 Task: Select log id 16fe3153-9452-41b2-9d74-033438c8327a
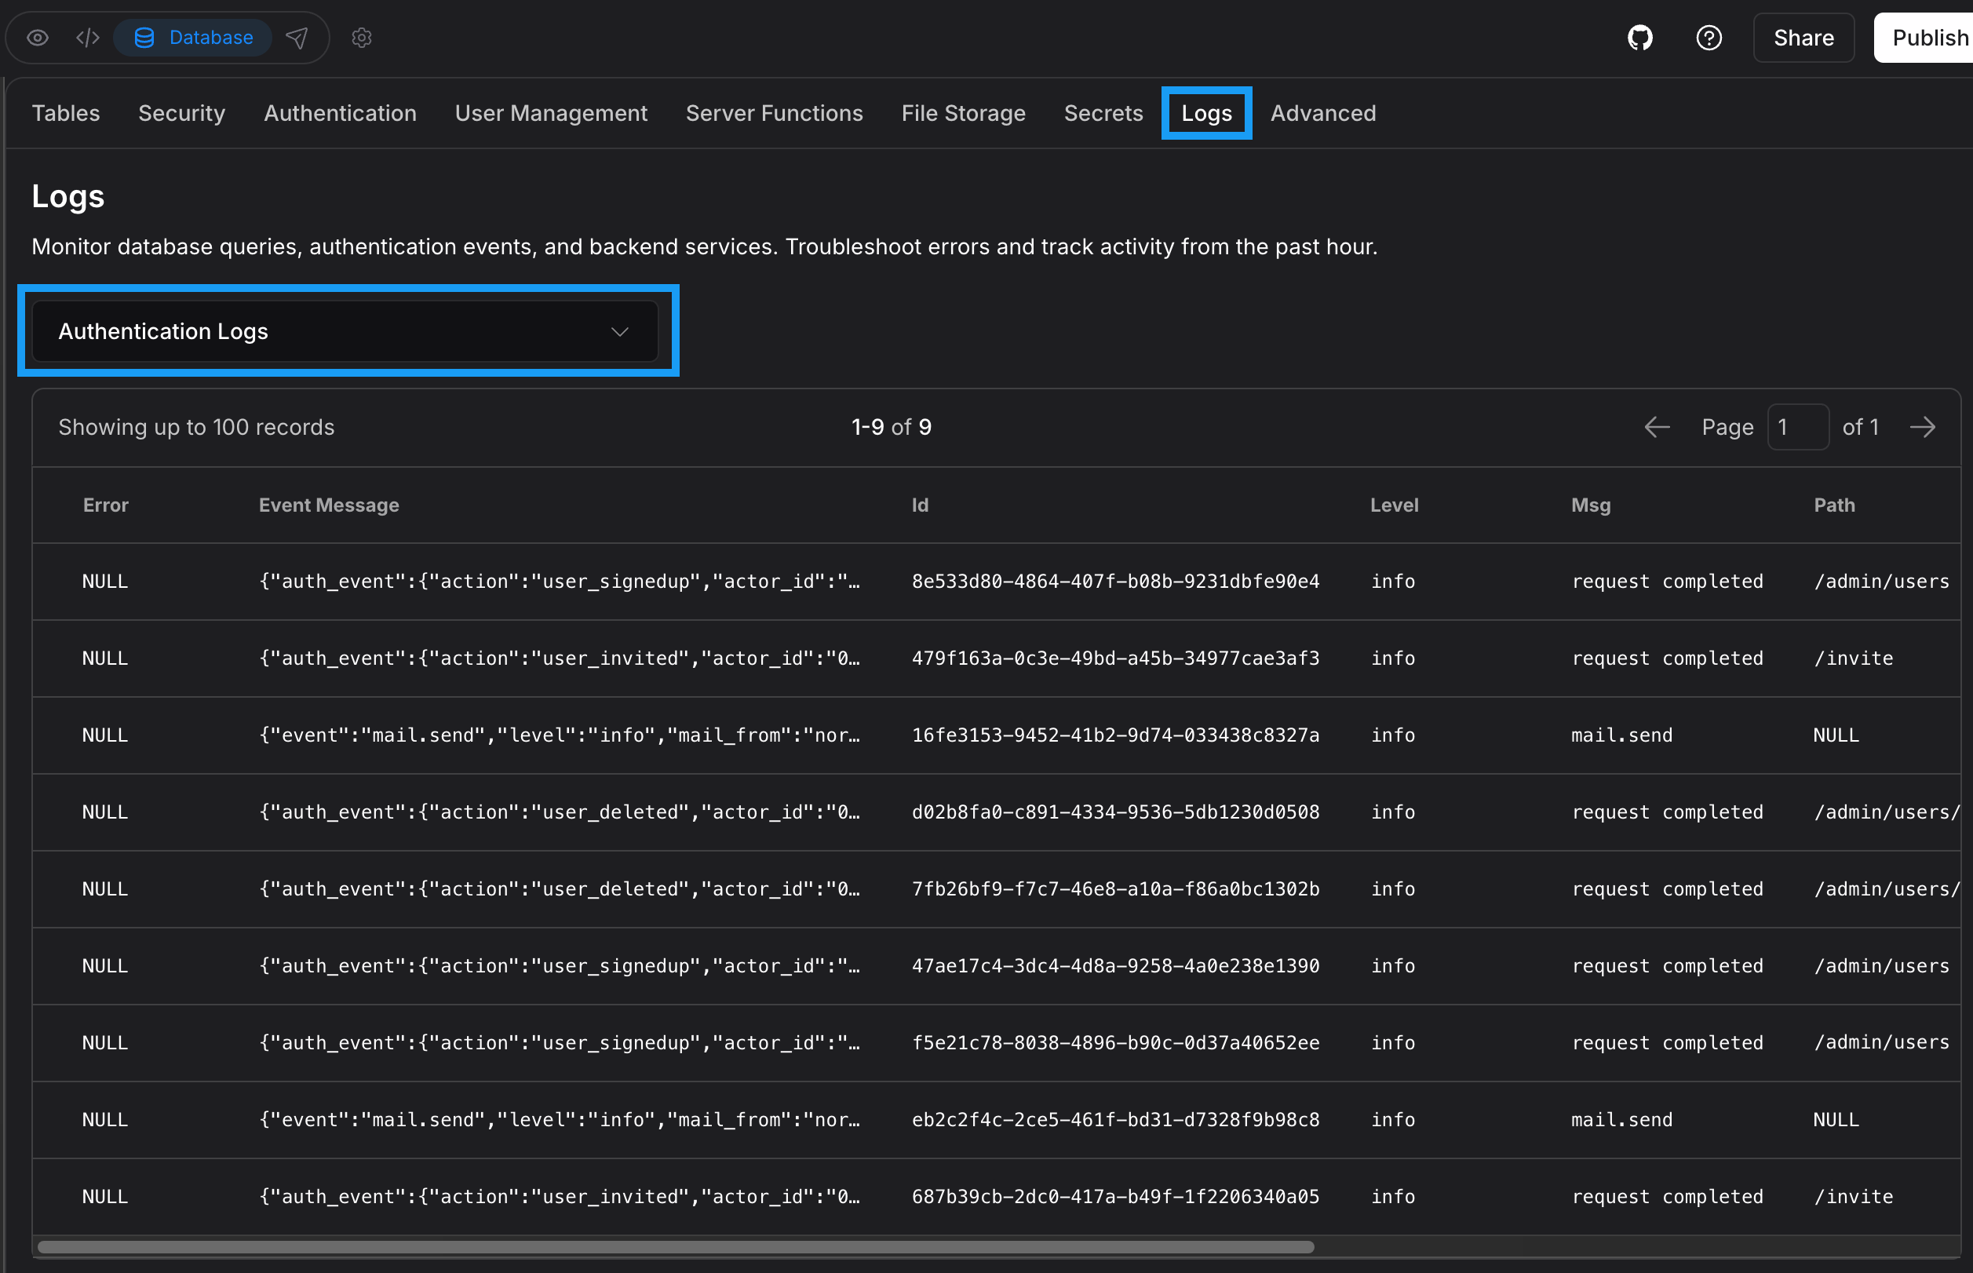point(1115,735)
